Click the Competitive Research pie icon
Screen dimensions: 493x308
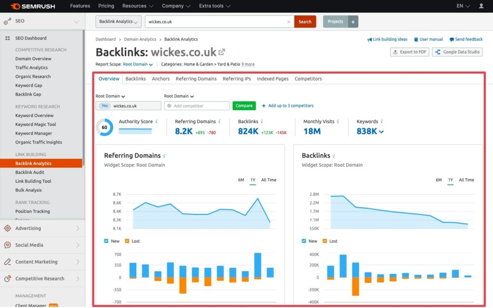pos(8,279)
